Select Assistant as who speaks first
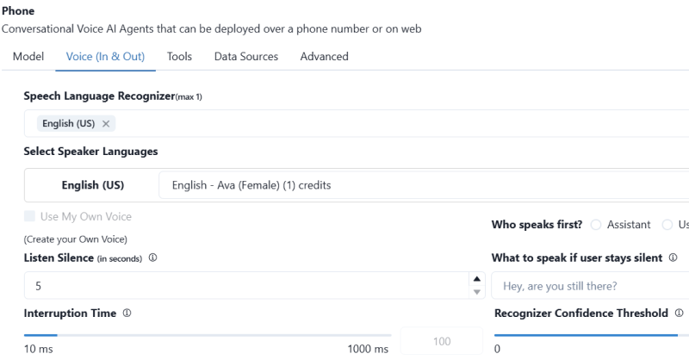Screen dimensions: 689x360 [596, 225]
